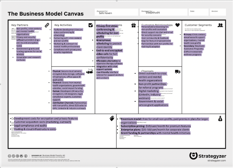The image size is (233, 168).
Task: Open the strategyzer.com link
Action: pos(217,161)
